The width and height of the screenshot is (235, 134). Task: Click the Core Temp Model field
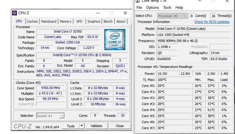(194, 29)
